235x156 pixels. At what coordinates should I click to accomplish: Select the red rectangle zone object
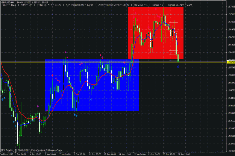pos(156,33)
